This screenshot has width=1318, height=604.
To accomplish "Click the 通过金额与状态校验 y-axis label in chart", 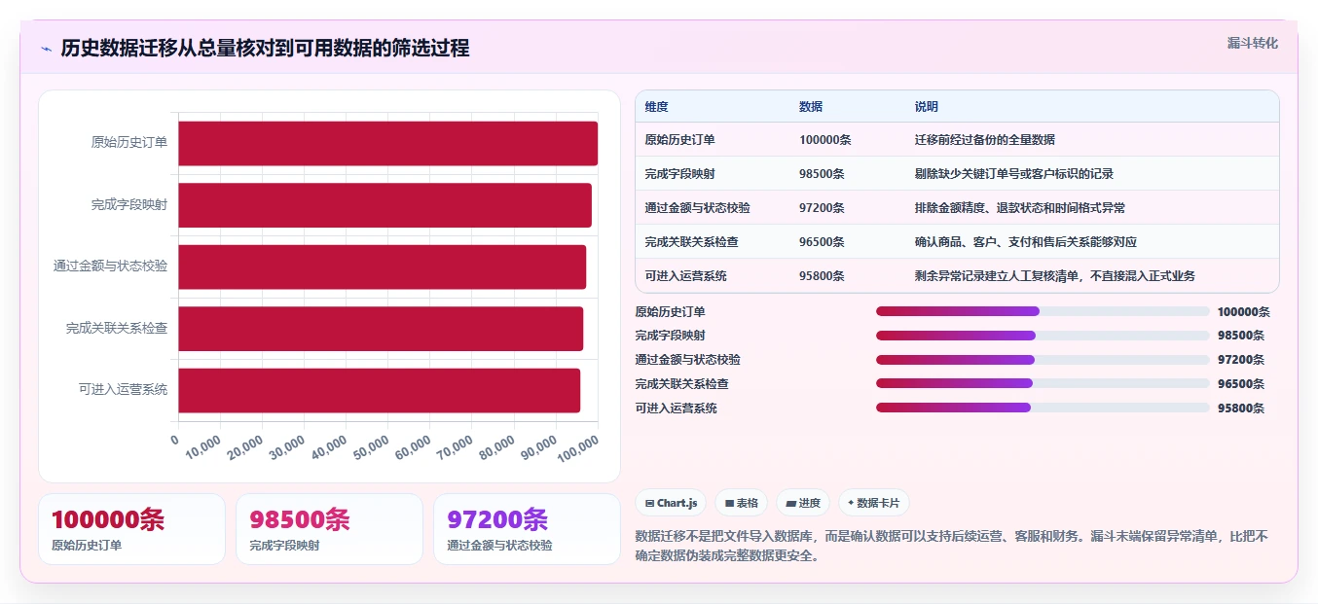I will [x=110, y=266].
